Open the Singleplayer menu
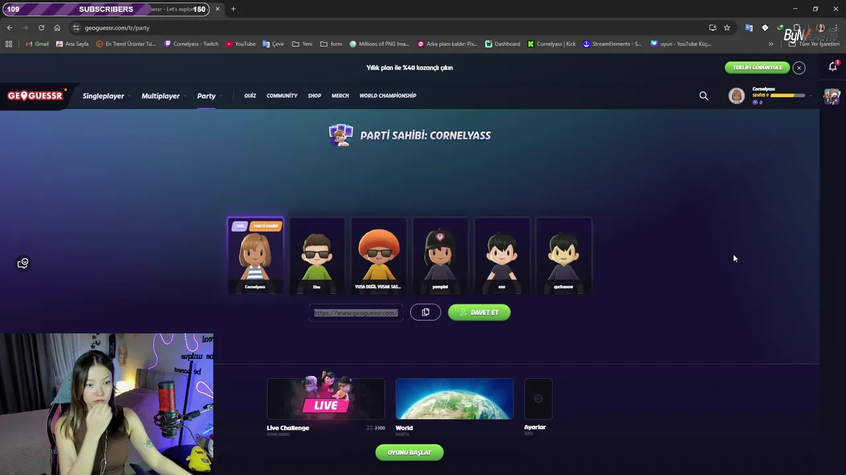 pyautogui.click(x=103, y=96)
